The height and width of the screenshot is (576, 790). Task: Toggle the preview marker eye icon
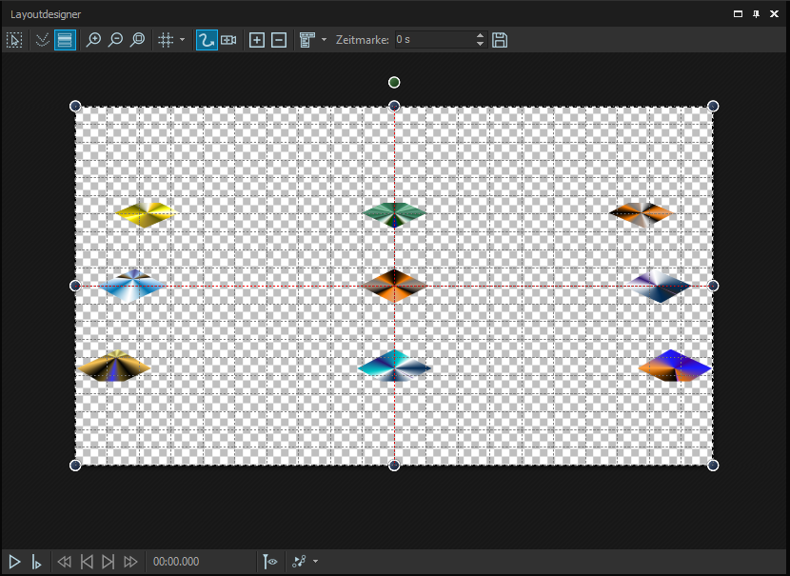point(270,562)
